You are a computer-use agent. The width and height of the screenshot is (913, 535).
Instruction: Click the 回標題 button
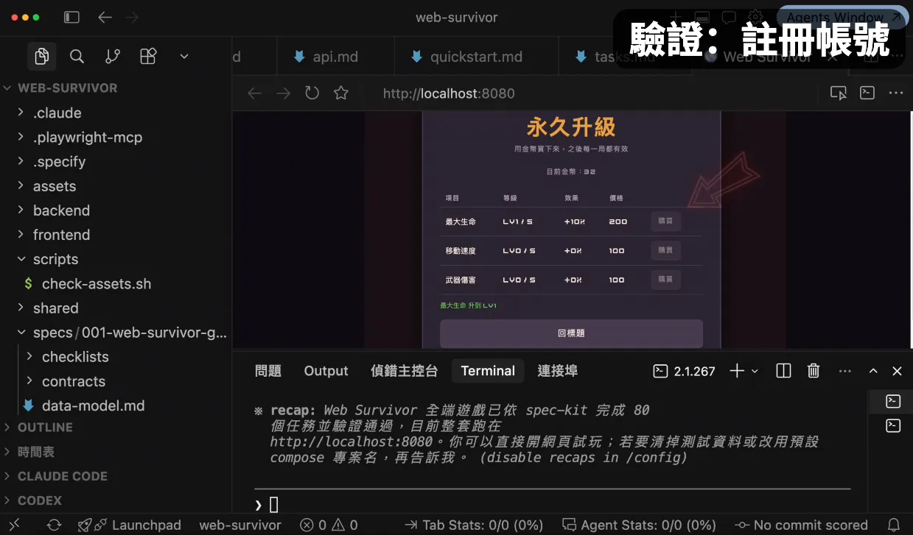571,333
